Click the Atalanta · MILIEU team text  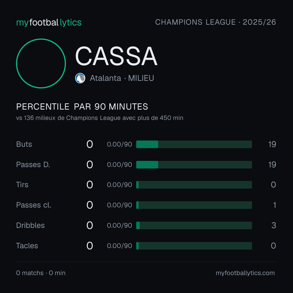122,78
